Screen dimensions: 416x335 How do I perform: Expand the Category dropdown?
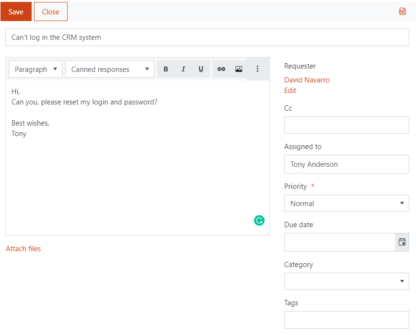[347, 281]
